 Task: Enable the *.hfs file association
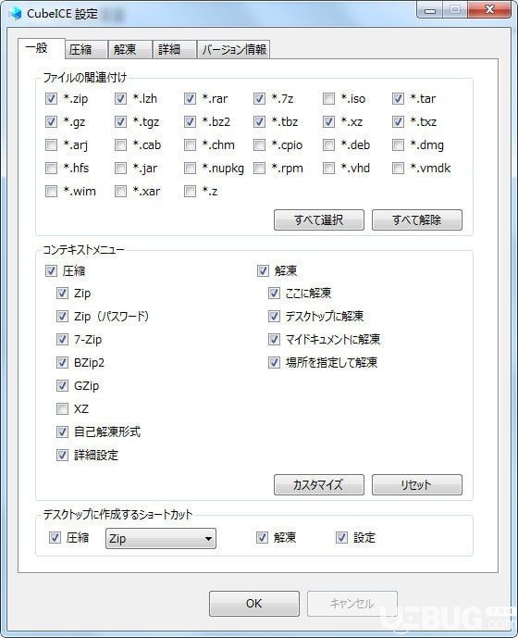coord(51,168)
